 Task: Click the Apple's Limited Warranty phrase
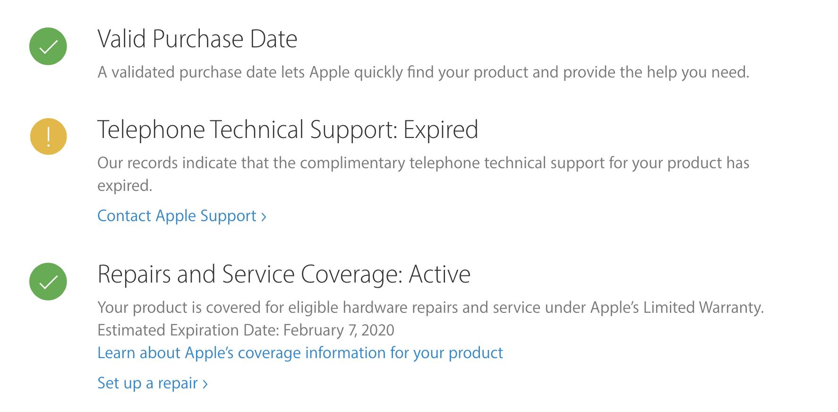click(x=677, y=308)
